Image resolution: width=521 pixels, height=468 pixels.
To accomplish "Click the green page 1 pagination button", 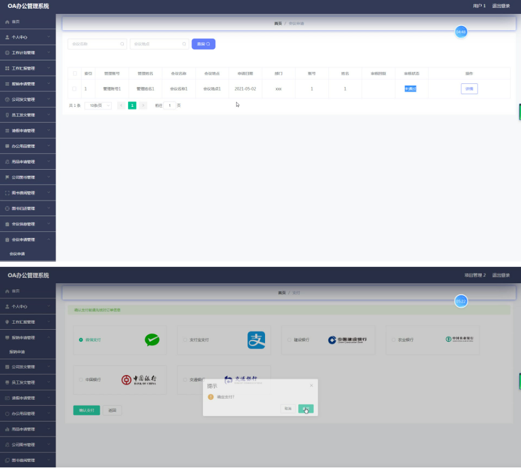I will [132, 105].
